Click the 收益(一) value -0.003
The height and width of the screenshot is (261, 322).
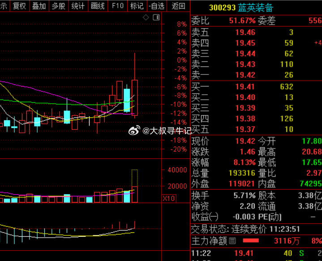click(244, 217)
